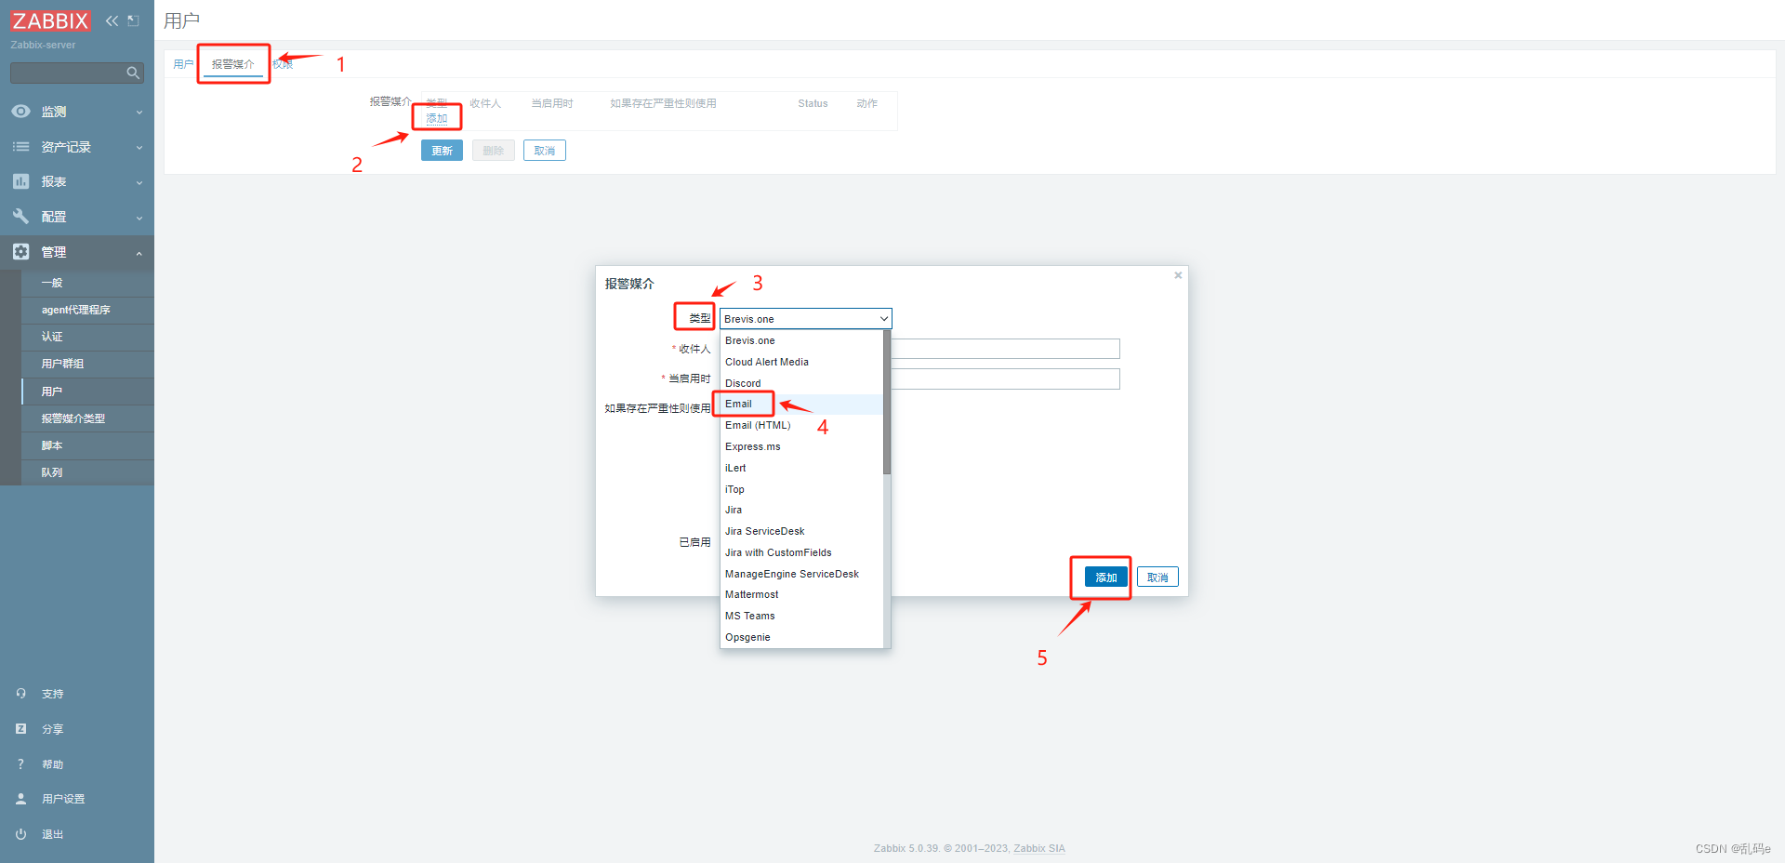Viewport: 1785px width, 863px height.
Task: Select Express.ms option
Action: pyautogui.click(x=801, y=447)
